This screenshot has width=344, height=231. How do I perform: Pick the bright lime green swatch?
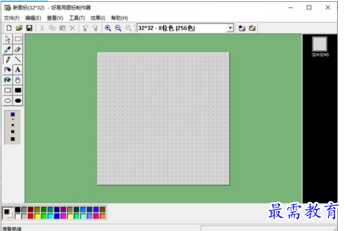point(44,216)
